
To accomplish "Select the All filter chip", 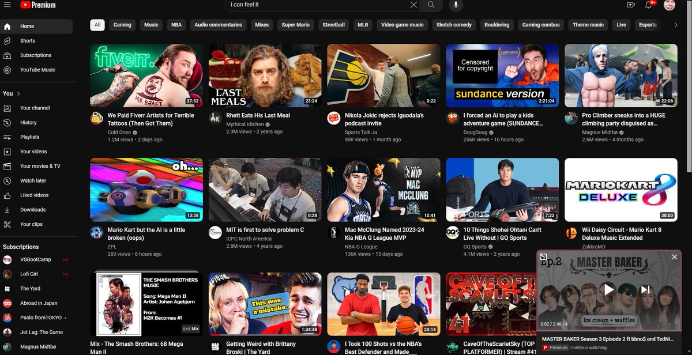I will [97, 25].
